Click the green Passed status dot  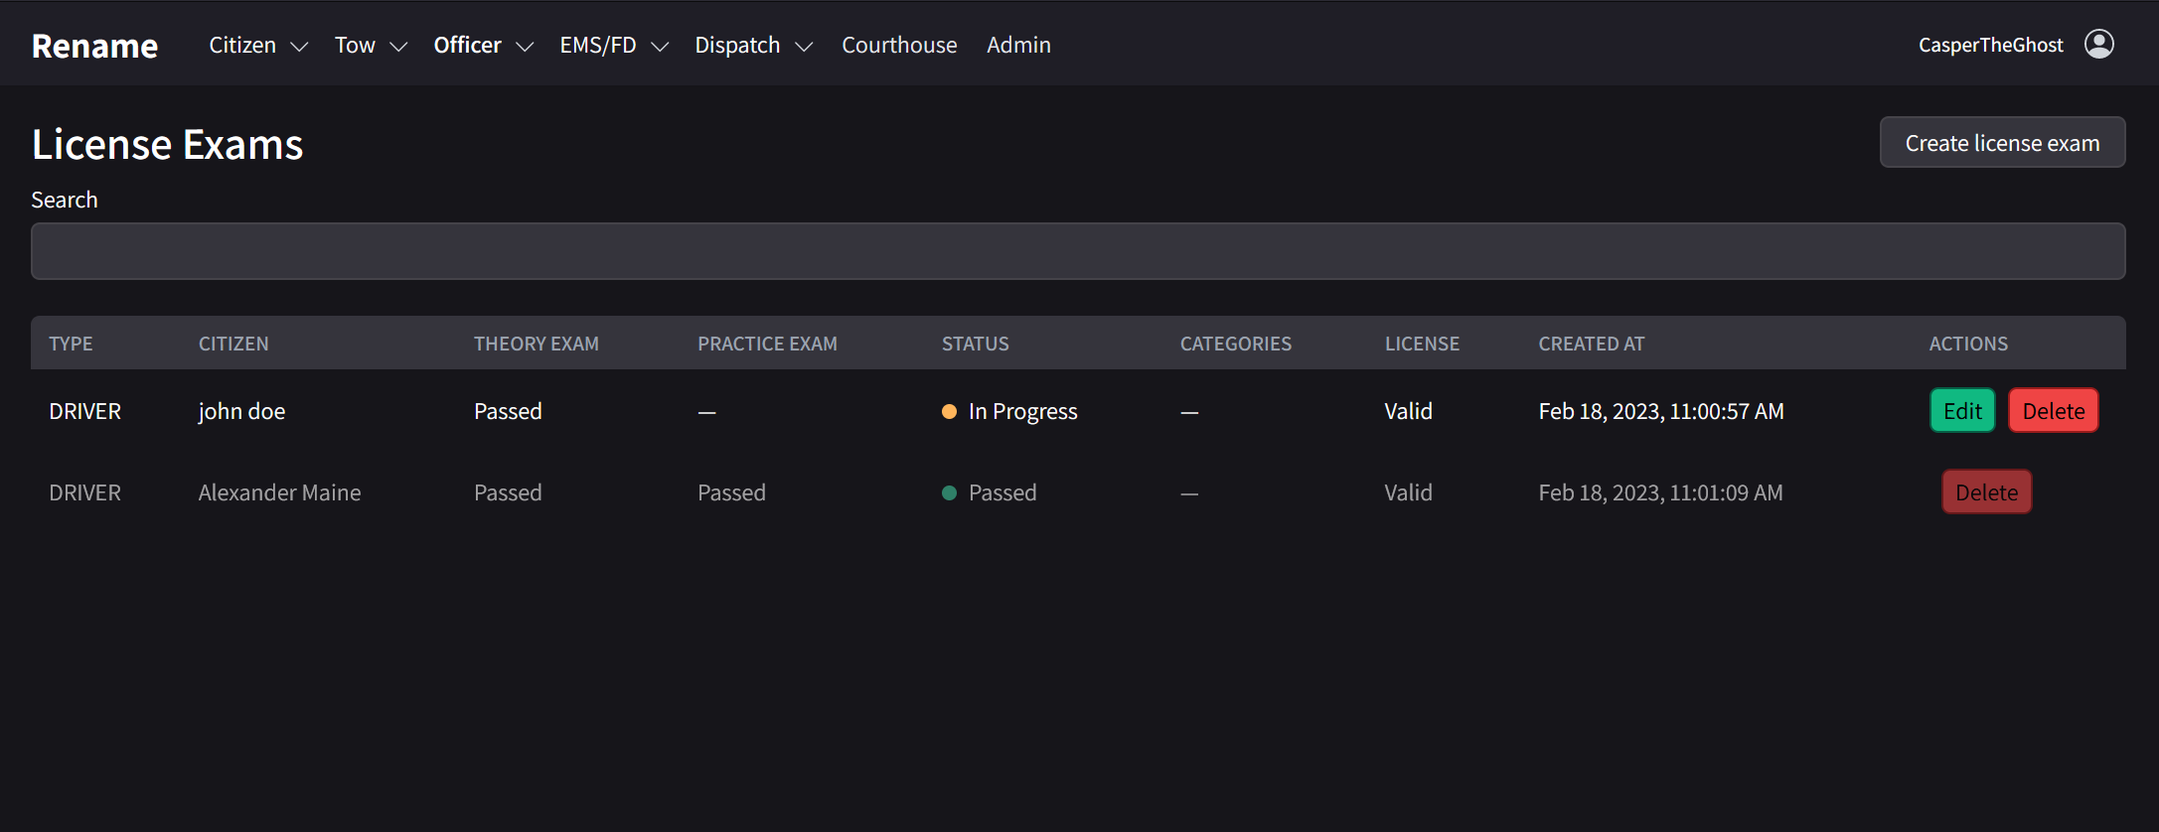949,493
